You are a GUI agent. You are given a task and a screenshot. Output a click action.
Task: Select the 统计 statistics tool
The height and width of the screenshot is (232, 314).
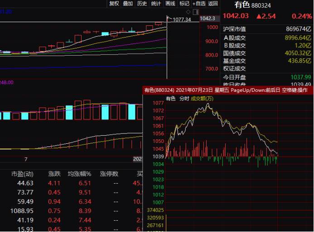(156, 4)
